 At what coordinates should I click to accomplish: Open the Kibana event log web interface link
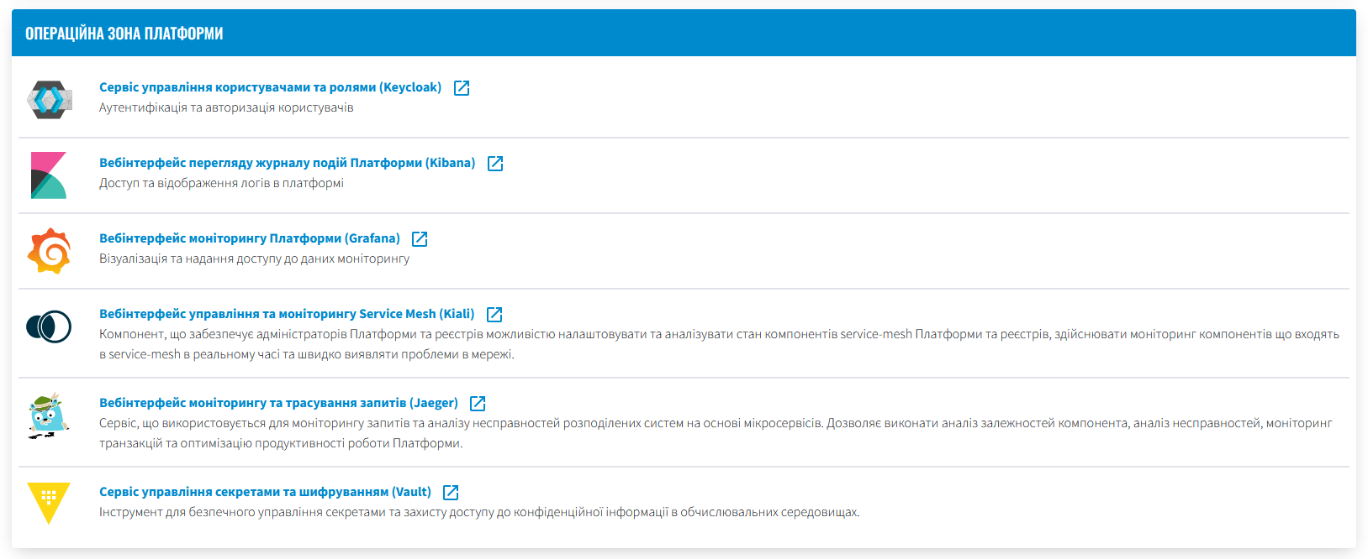(x=287, y=163)
